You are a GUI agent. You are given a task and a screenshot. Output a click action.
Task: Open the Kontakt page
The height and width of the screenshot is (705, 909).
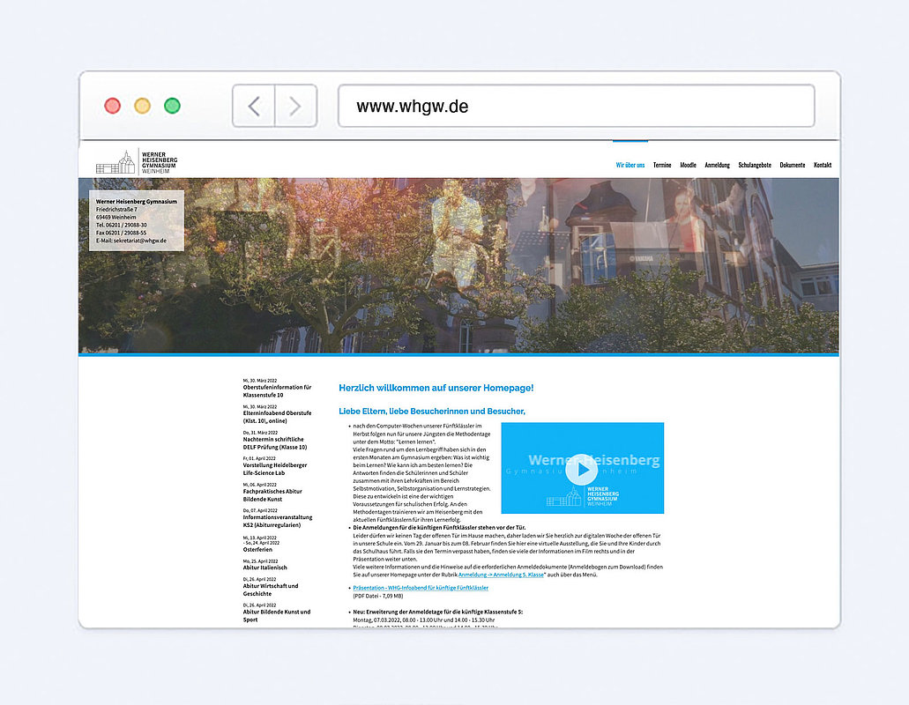(x=822, y=165)
